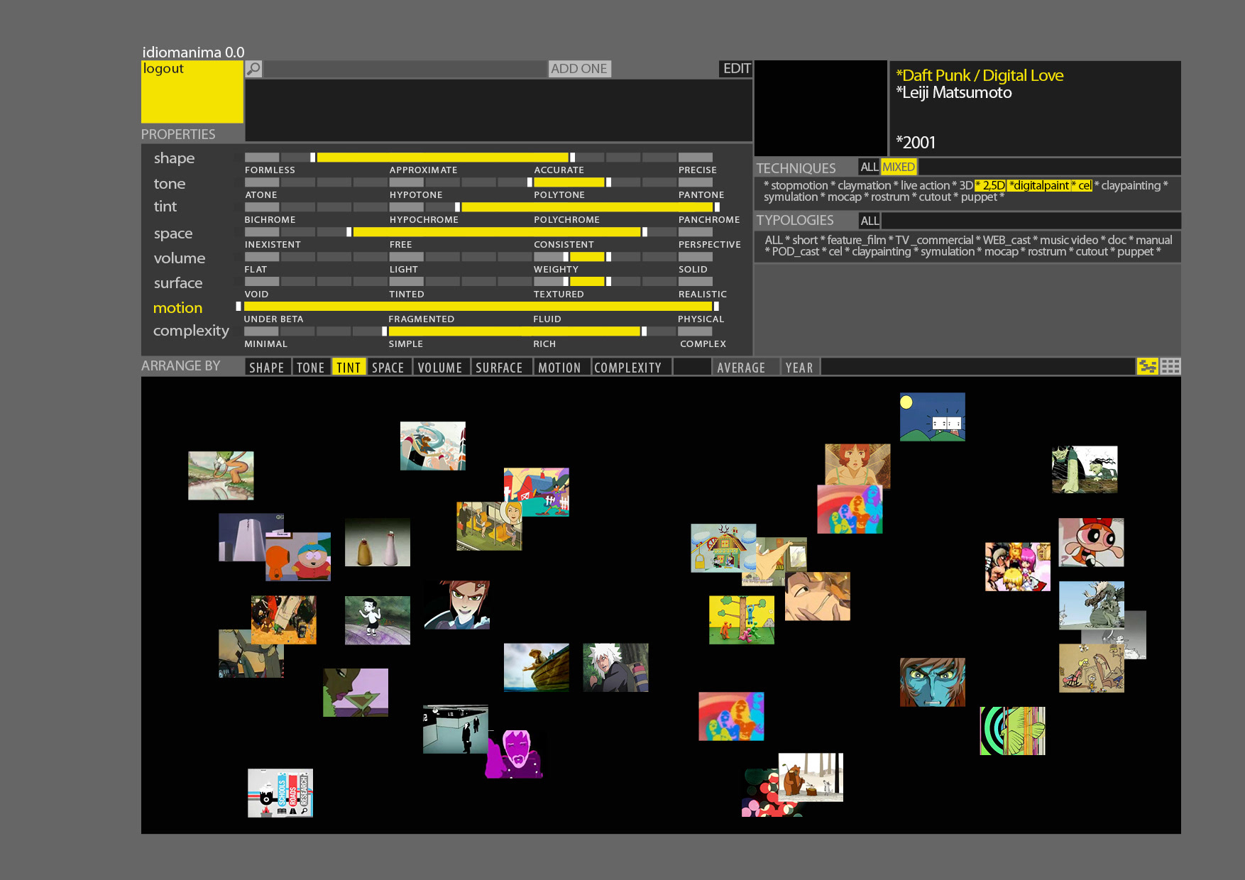Arrange thumbnails by VOLUME
The width and height of the screenshot is (1245, 880).
click(x=440, y=367)
